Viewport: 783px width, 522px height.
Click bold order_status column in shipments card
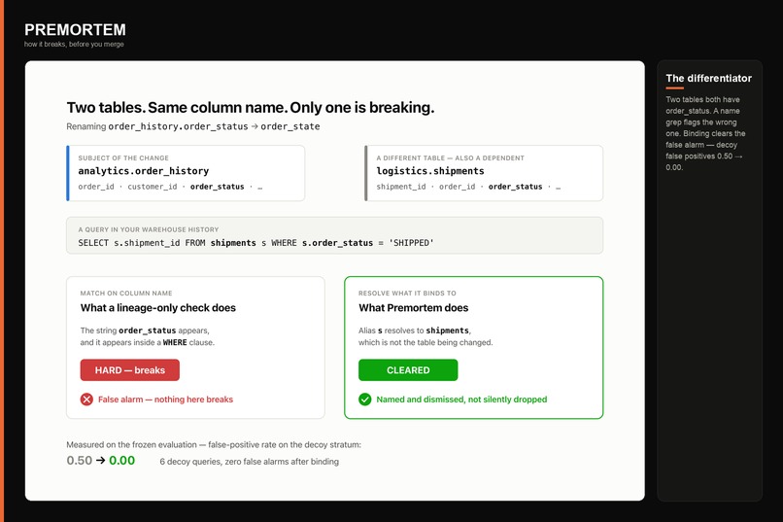pos(515,187)
